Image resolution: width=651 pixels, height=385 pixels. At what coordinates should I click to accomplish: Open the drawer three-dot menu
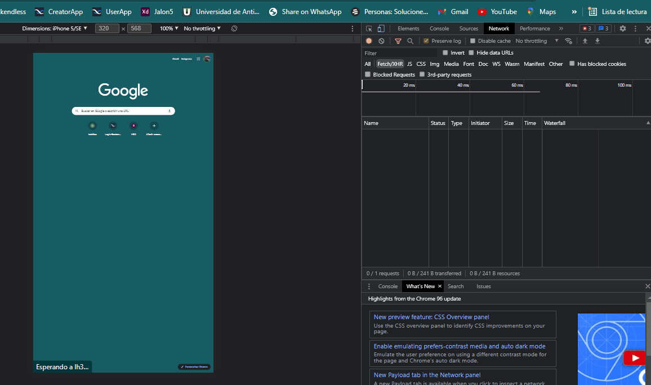[369, 286]
